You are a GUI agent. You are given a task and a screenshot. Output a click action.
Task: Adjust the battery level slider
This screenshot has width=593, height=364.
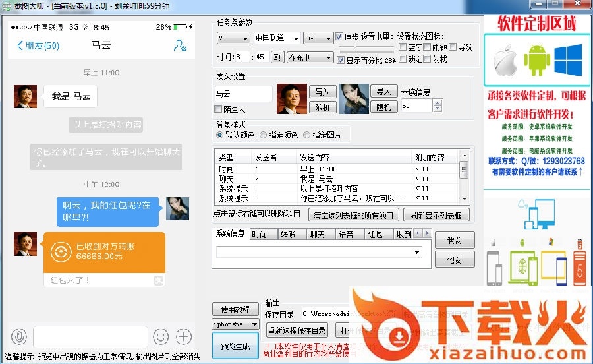tap(356, 47)
